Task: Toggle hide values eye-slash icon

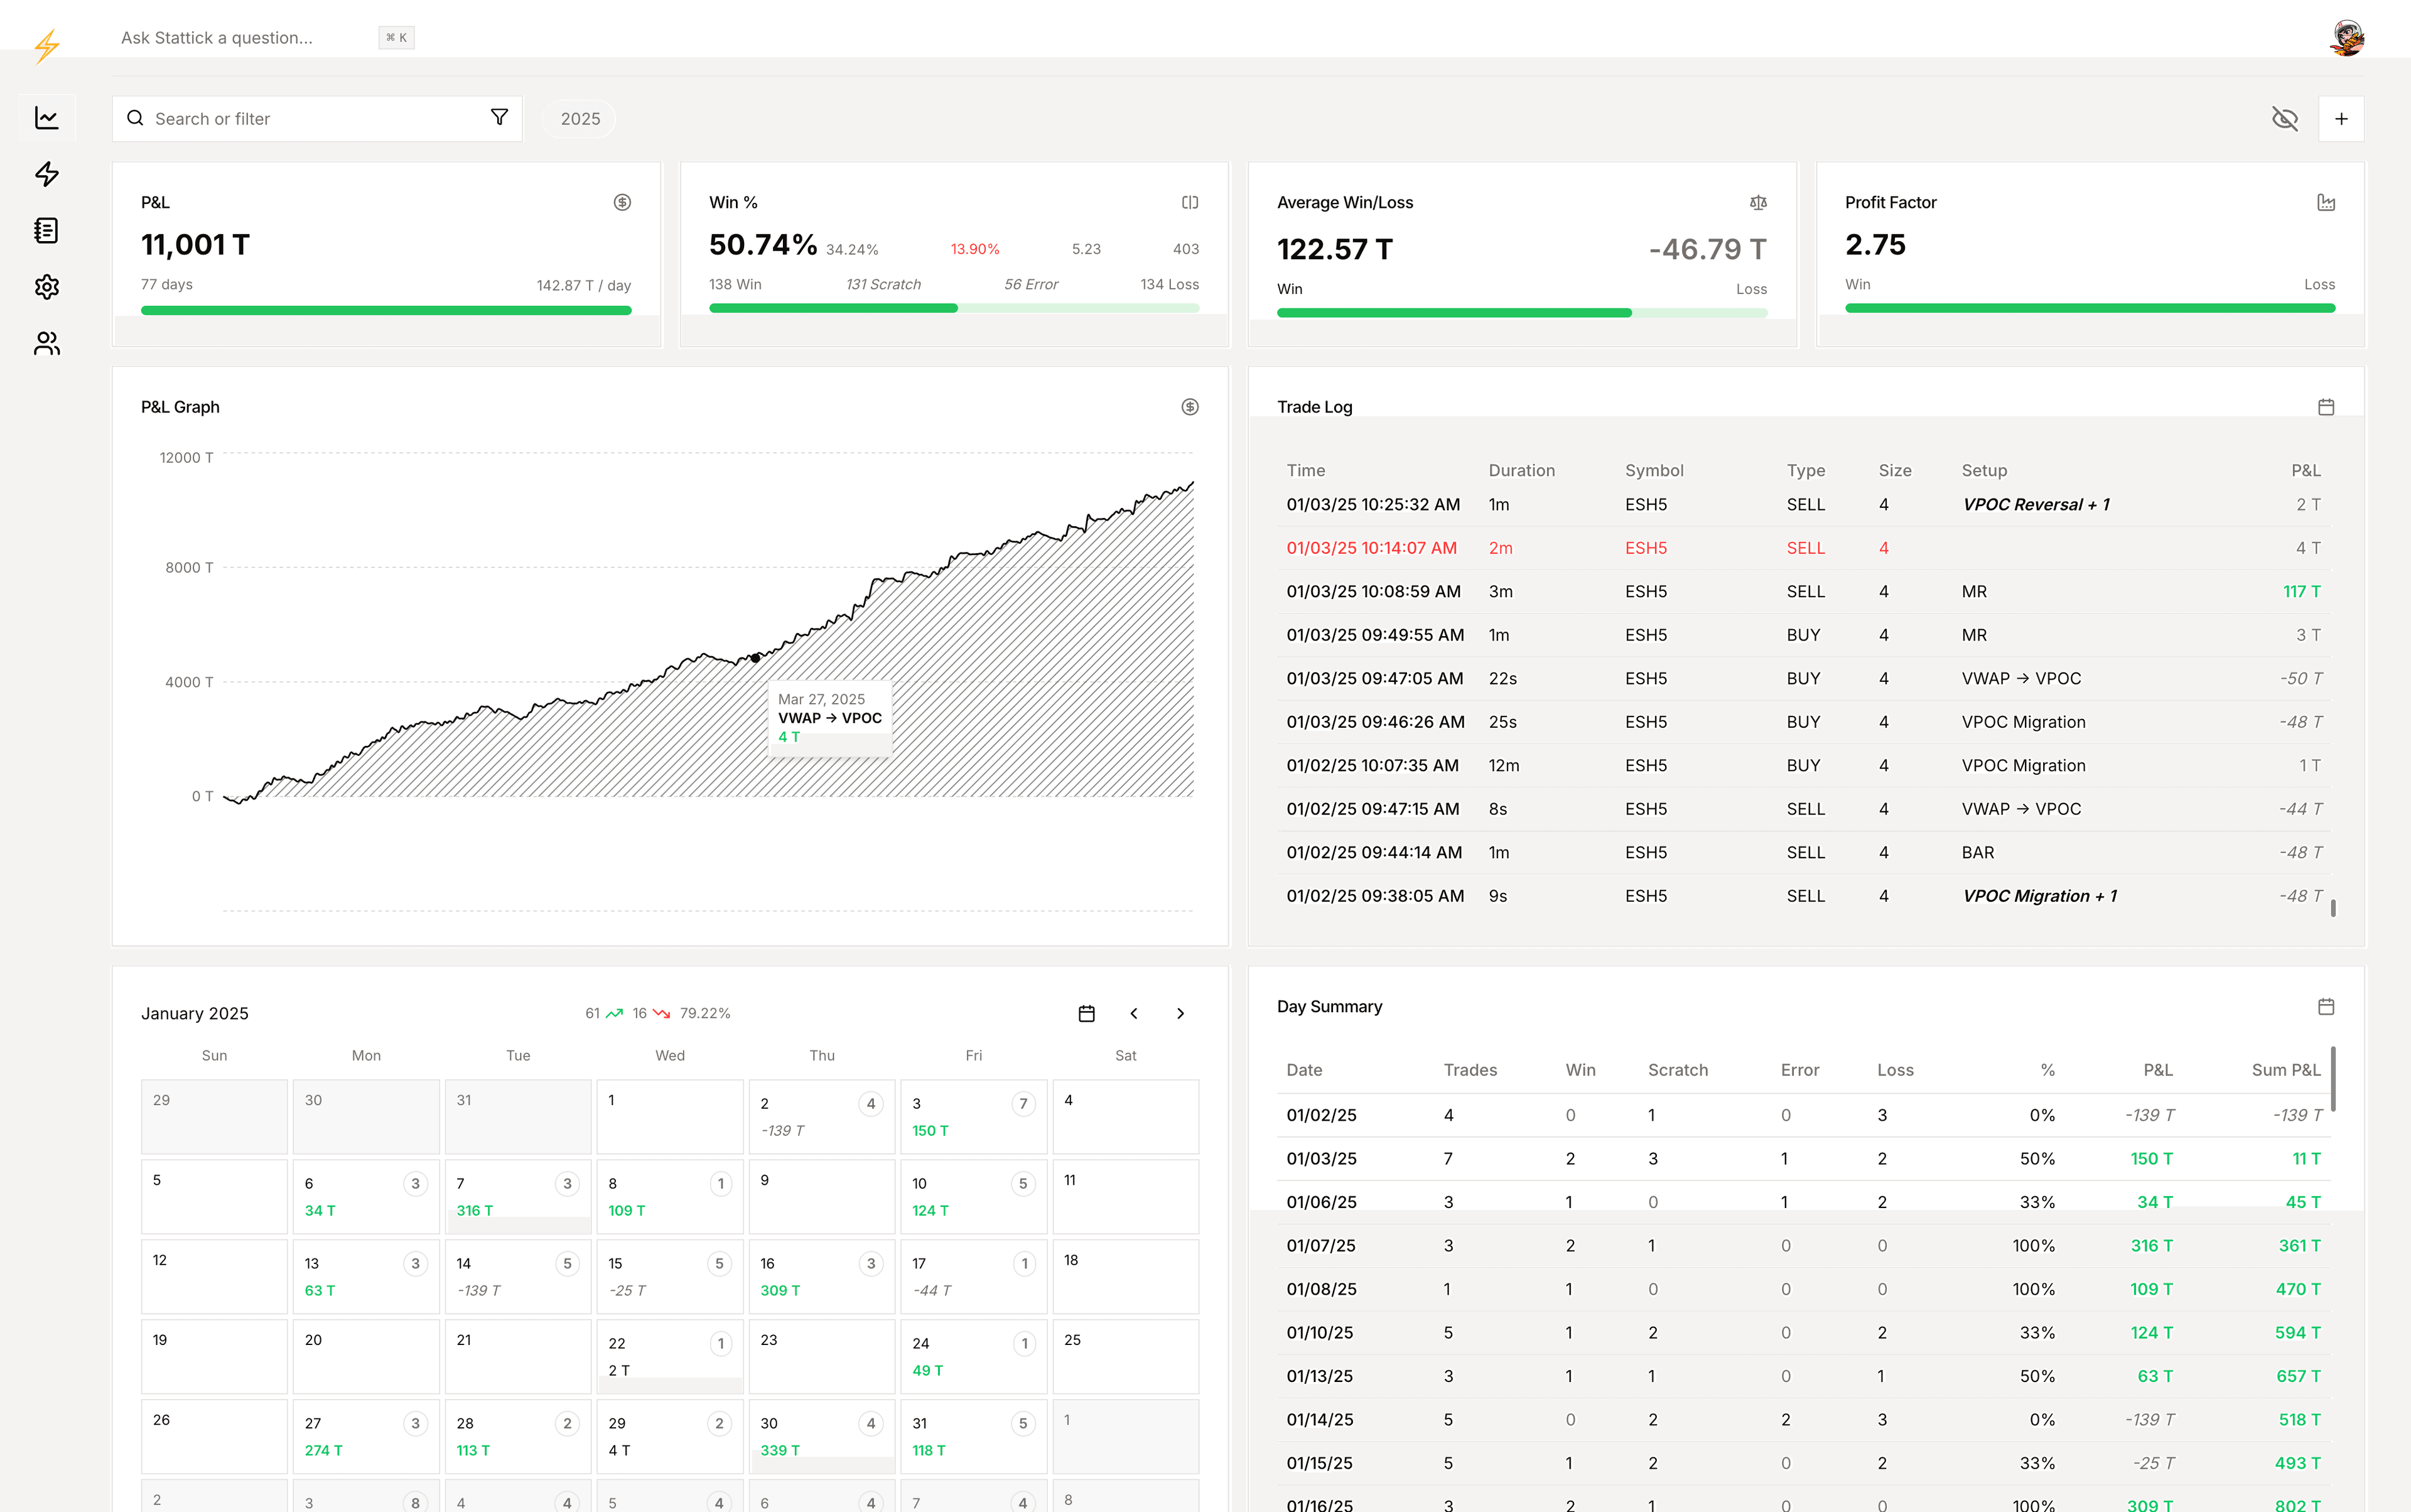Action: tap(2284, 119)
